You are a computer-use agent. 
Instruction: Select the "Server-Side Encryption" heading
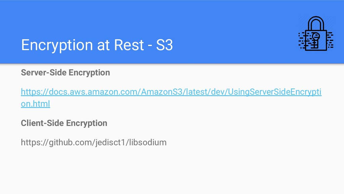pos(66,73)
